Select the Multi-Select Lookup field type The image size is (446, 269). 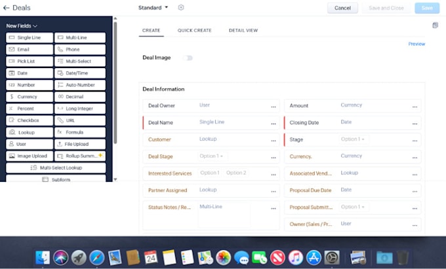pos(56,168)
